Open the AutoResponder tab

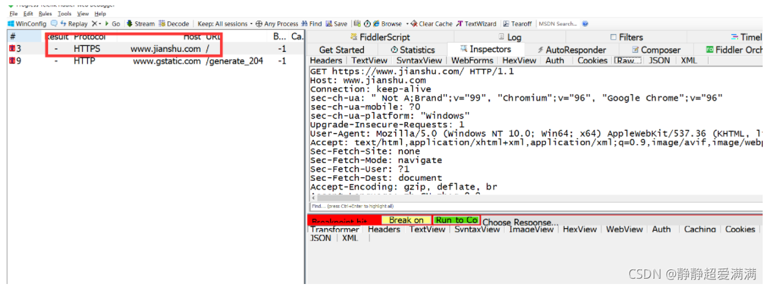[571, 50]
